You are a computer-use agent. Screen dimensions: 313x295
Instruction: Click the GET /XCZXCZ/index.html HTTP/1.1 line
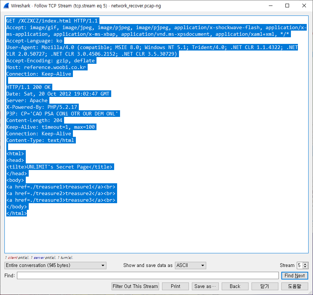[x=52, y=21]
